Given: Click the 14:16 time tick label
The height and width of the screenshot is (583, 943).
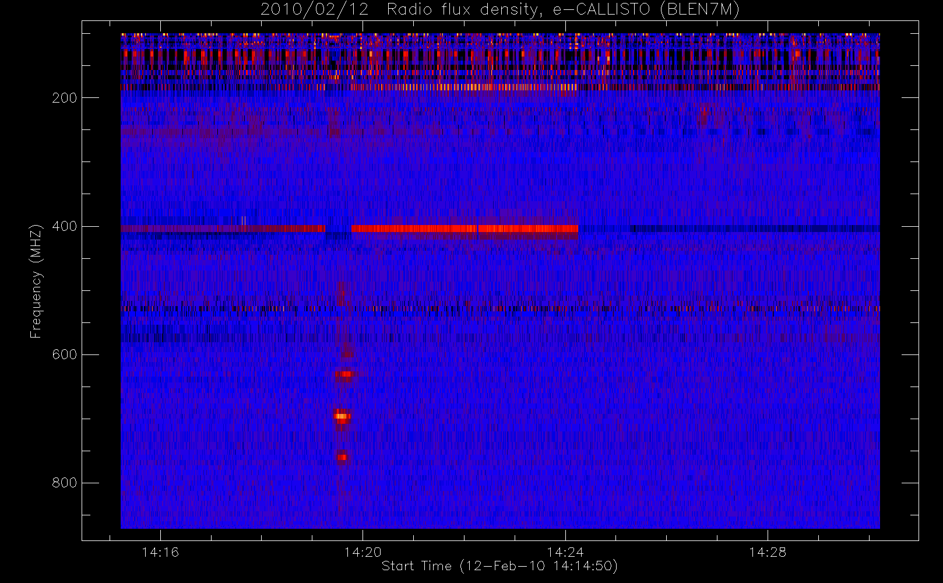Looking at the screenshot, I should click(x=160, y=552).
